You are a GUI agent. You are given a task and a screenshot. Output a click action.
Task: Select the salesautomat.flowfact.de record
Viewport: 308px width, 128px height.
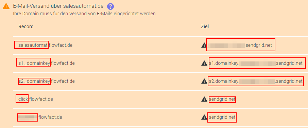tap(45, 45)
